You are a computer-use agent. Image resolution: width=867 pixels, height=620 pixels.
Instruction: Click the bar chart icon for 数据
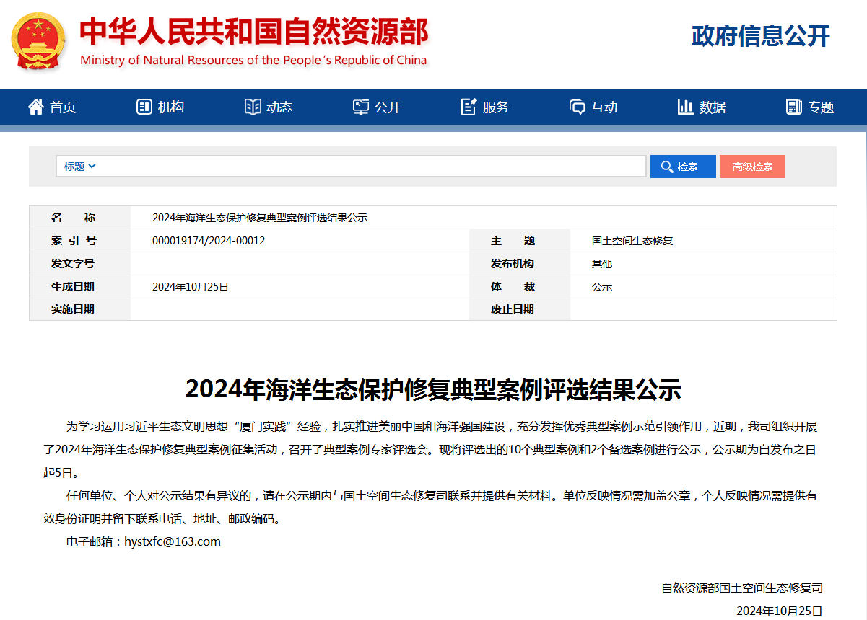(x=685, y=107)
